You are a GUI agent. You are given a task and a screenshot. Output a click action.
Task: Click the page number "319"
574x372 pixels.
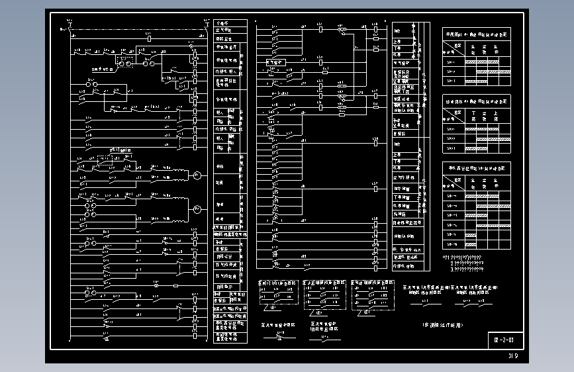coord(513,356)
